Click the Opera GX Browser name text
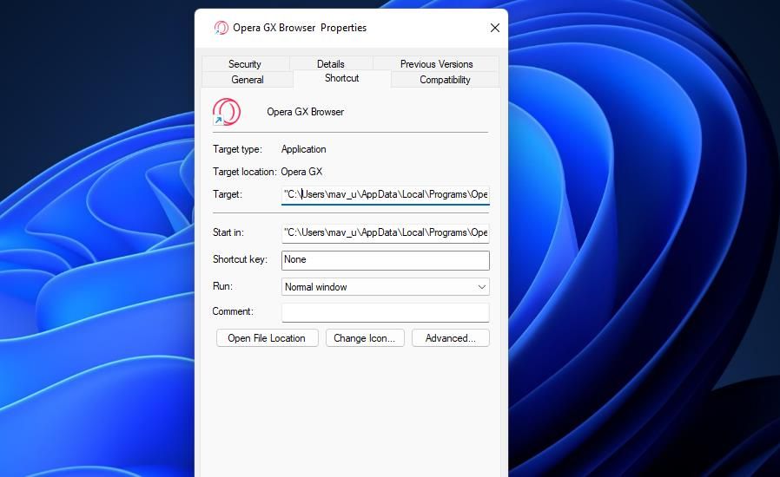Image resolution: width=780 pixels, height=477 pixels. 306,112
